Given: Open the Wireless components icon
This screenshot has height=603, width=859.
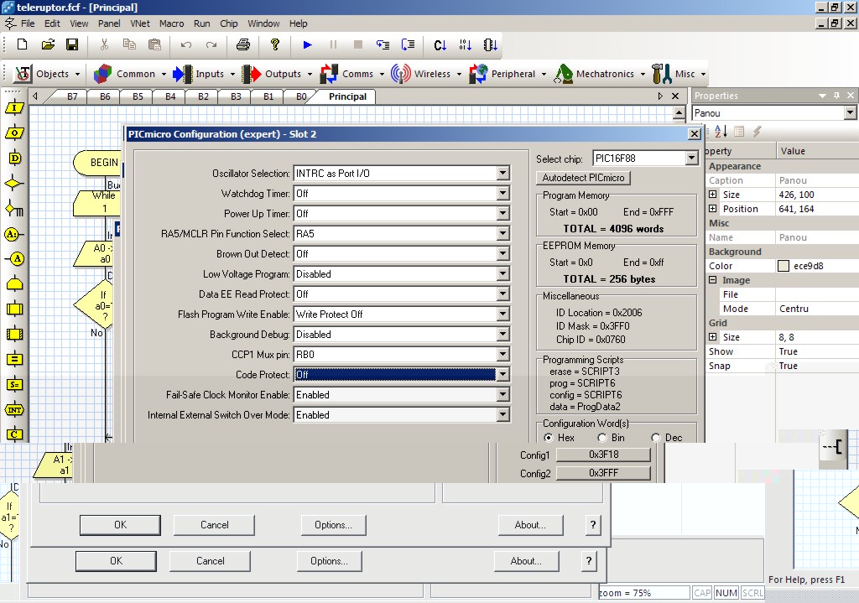Looking at the screenshot, I should 400,74.
